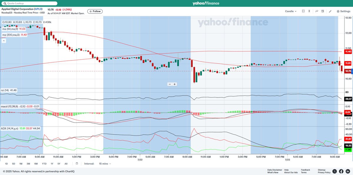The height and width of the screenshot is (175, 353).
Task: Open the corporate events calendar icon
Action: tap(323, 11)
